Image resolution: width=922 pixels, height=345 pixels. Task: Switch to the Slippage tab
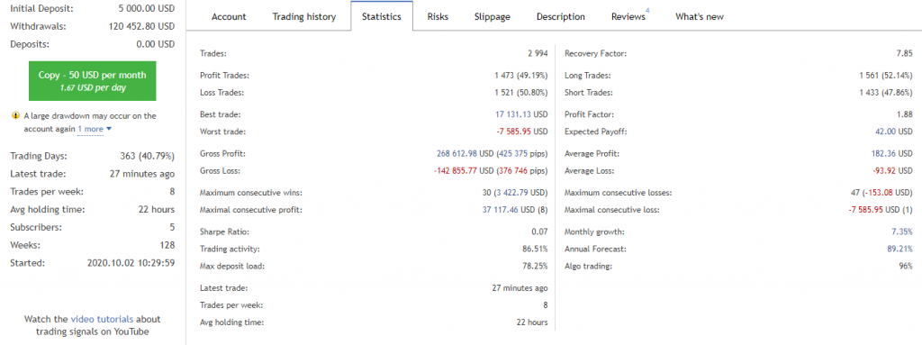click(493, 16)
